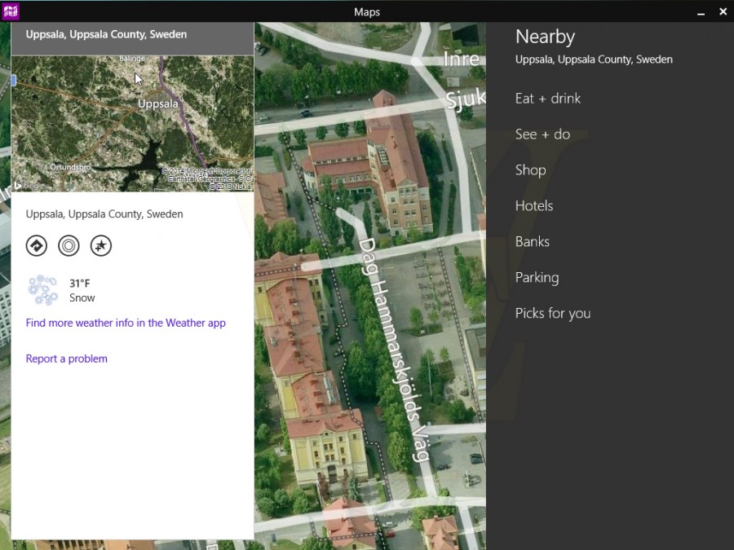Click the Nearby panel heading
Image resolution: width=734 pixels, height=550 pixels.
(545, 37)
